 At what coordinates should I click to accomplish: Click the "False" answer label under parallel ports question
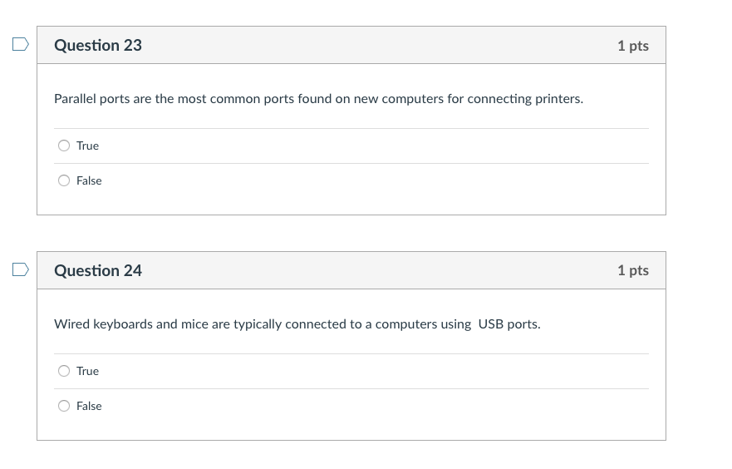(x=89, y=180)
